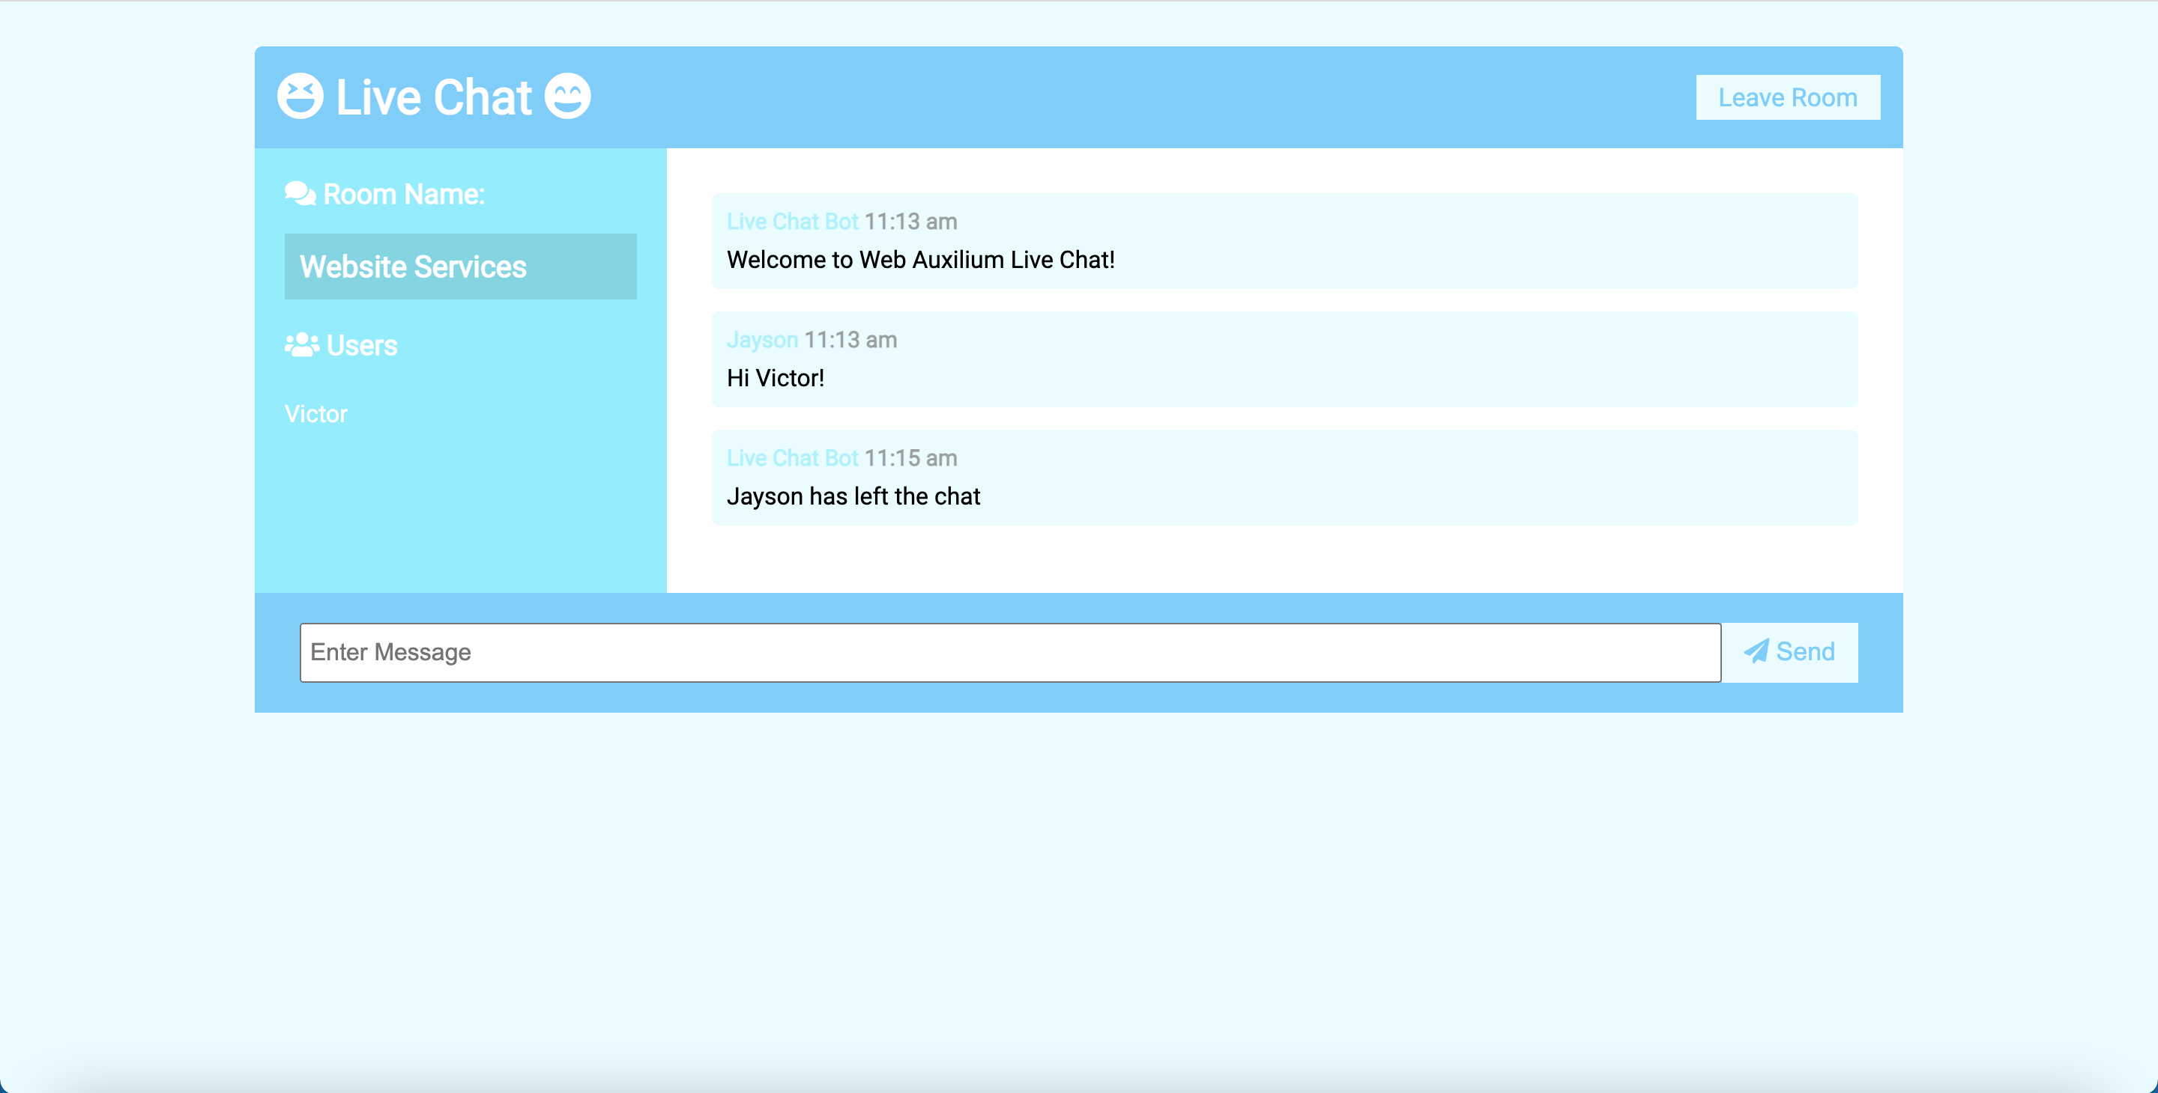The height and width of the screenshot is (1093, 2158).
Task: Click the laughing squint emoji icon
Action: [300, 97]
